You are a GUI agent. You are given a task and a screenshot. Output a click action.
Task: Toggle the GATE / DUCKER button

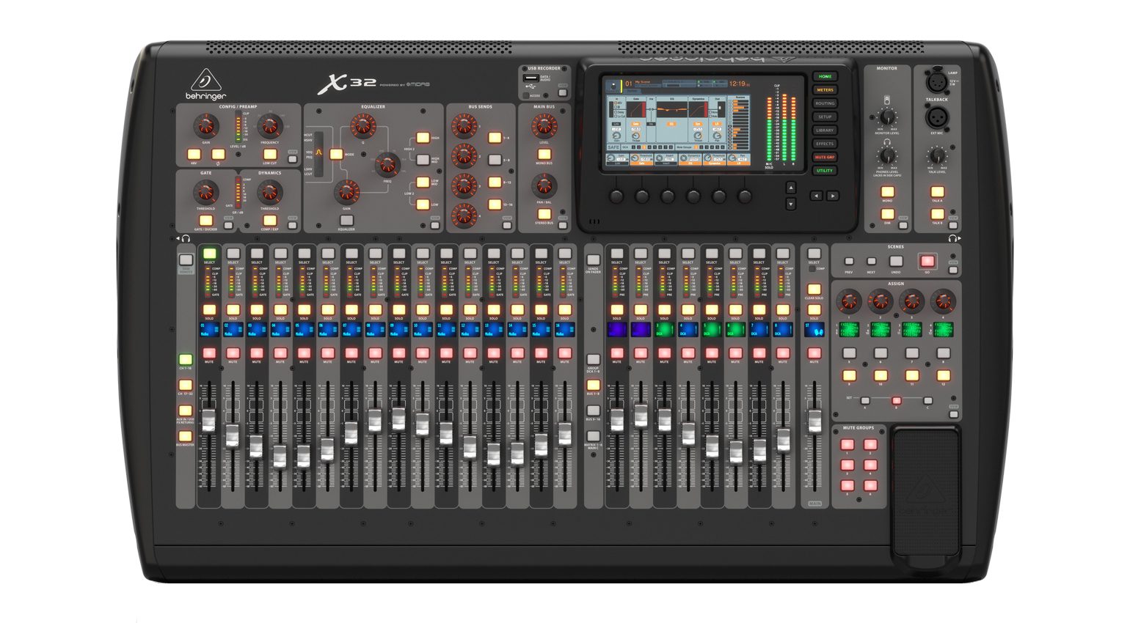[x=206, y=220]
